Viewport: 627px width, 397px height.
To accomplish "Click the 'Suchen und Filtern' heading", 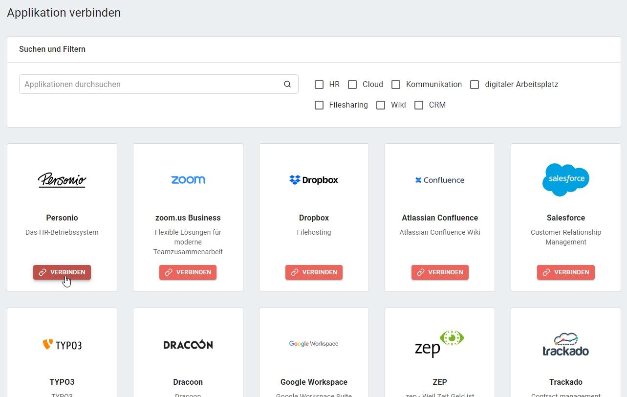I will [x=52, y=49].
